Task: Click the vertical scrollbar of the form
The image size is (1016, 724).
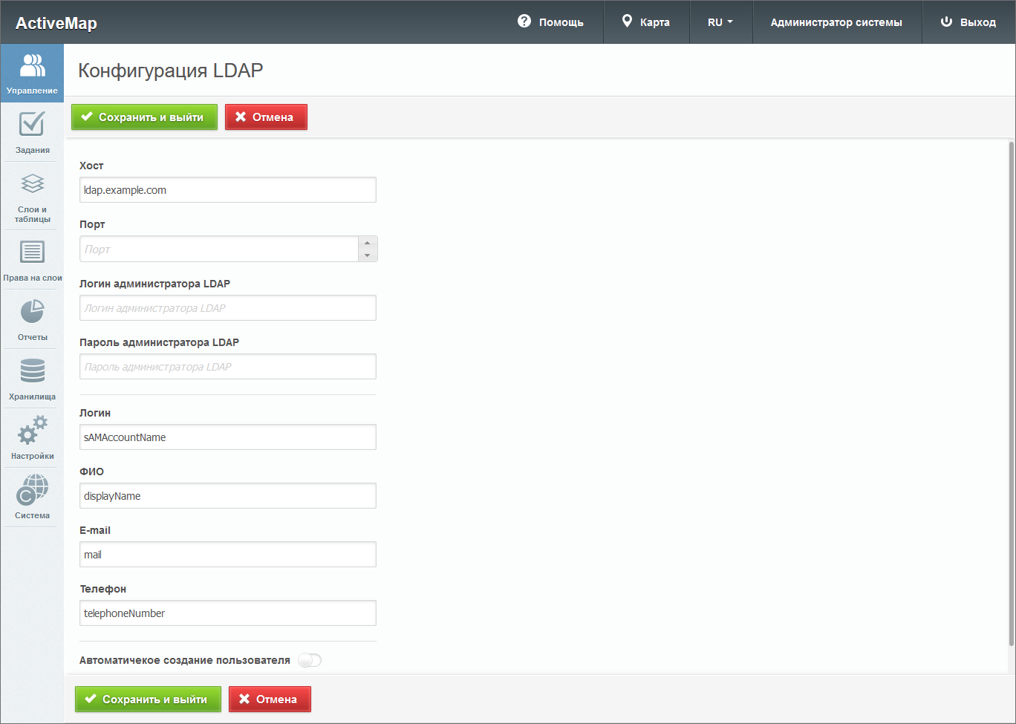Action: tap(1011, 394)
